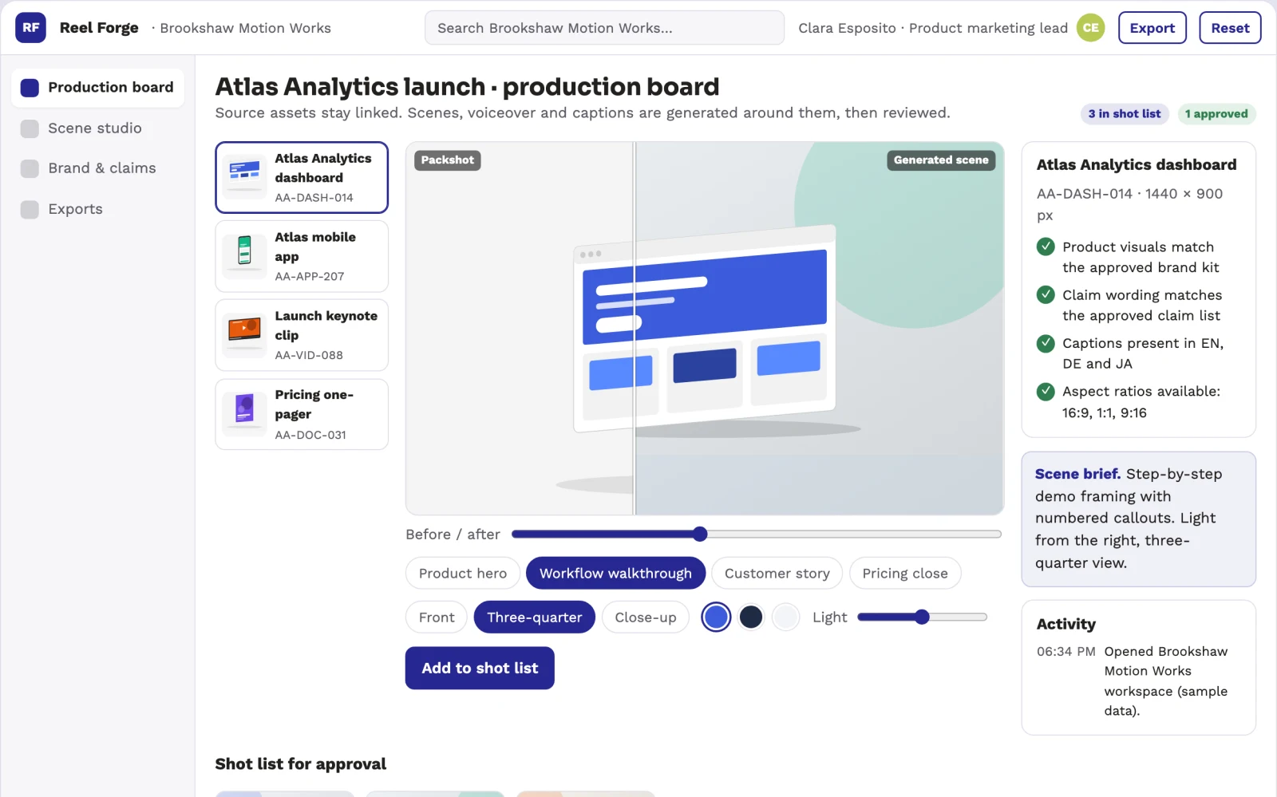Click the RF Reel Forge logo icon
Viewport: 1277px width, 797px height.
click(30, 28)
